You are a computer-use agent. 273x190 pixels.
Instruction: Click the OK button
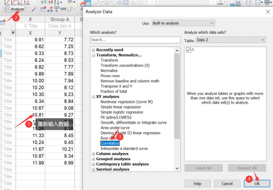coord(257,184)
